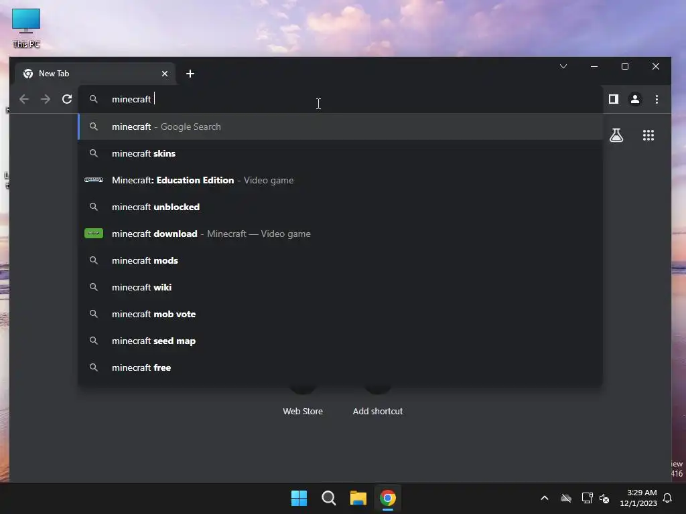The image size is (686, 514).
Task: Open the This PC desktop icon
Action: tap(26, 27)
